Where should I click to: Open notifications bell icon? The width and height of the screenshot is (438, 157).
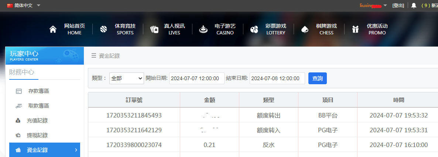point(414,6)
